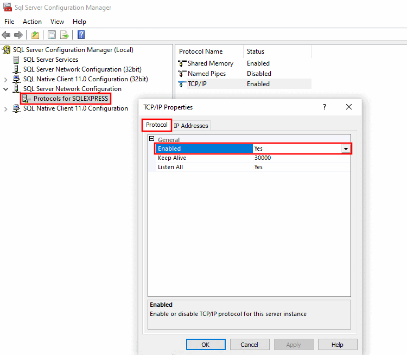Screen dimensions: 407x355
Task: Click the SQL Server Services tree icon
Action: click(x=16, y=60)
